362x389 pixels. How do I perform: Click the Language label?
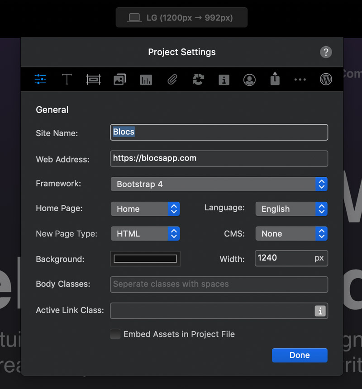224,208
